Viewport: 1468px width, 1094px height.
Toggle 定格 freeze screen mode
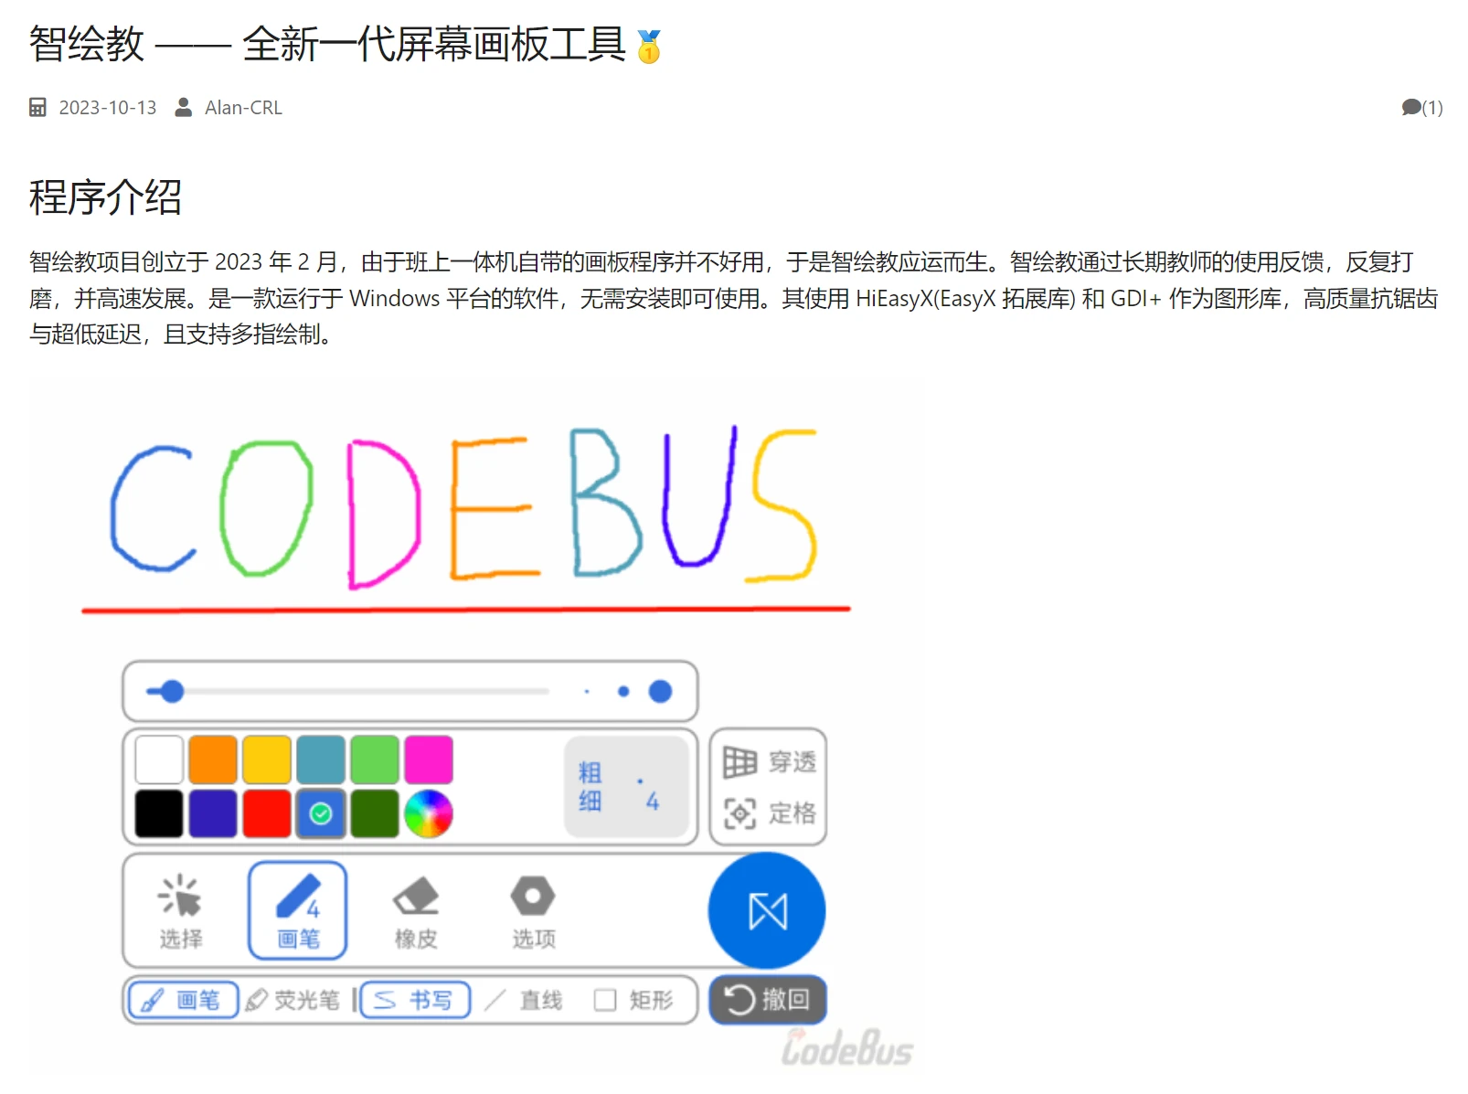tap(769, 813)
